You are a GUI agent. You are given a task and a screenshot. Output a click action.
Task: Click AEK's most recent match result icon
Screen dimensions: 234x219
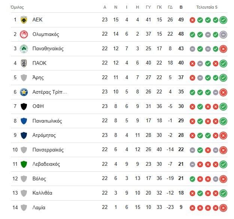(x=224, y=20)
